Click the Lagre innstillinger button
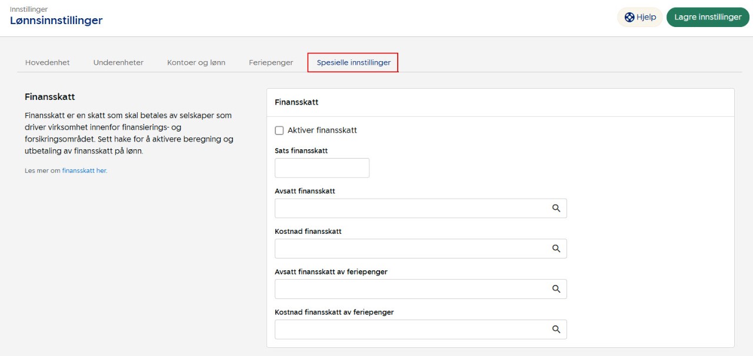The image size is (753, 356). pyautogui.click(x=708, y=18)
